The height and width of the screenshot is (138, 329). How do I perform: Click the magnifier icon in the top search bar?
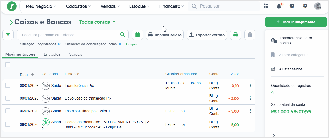(x=194, y=6)
